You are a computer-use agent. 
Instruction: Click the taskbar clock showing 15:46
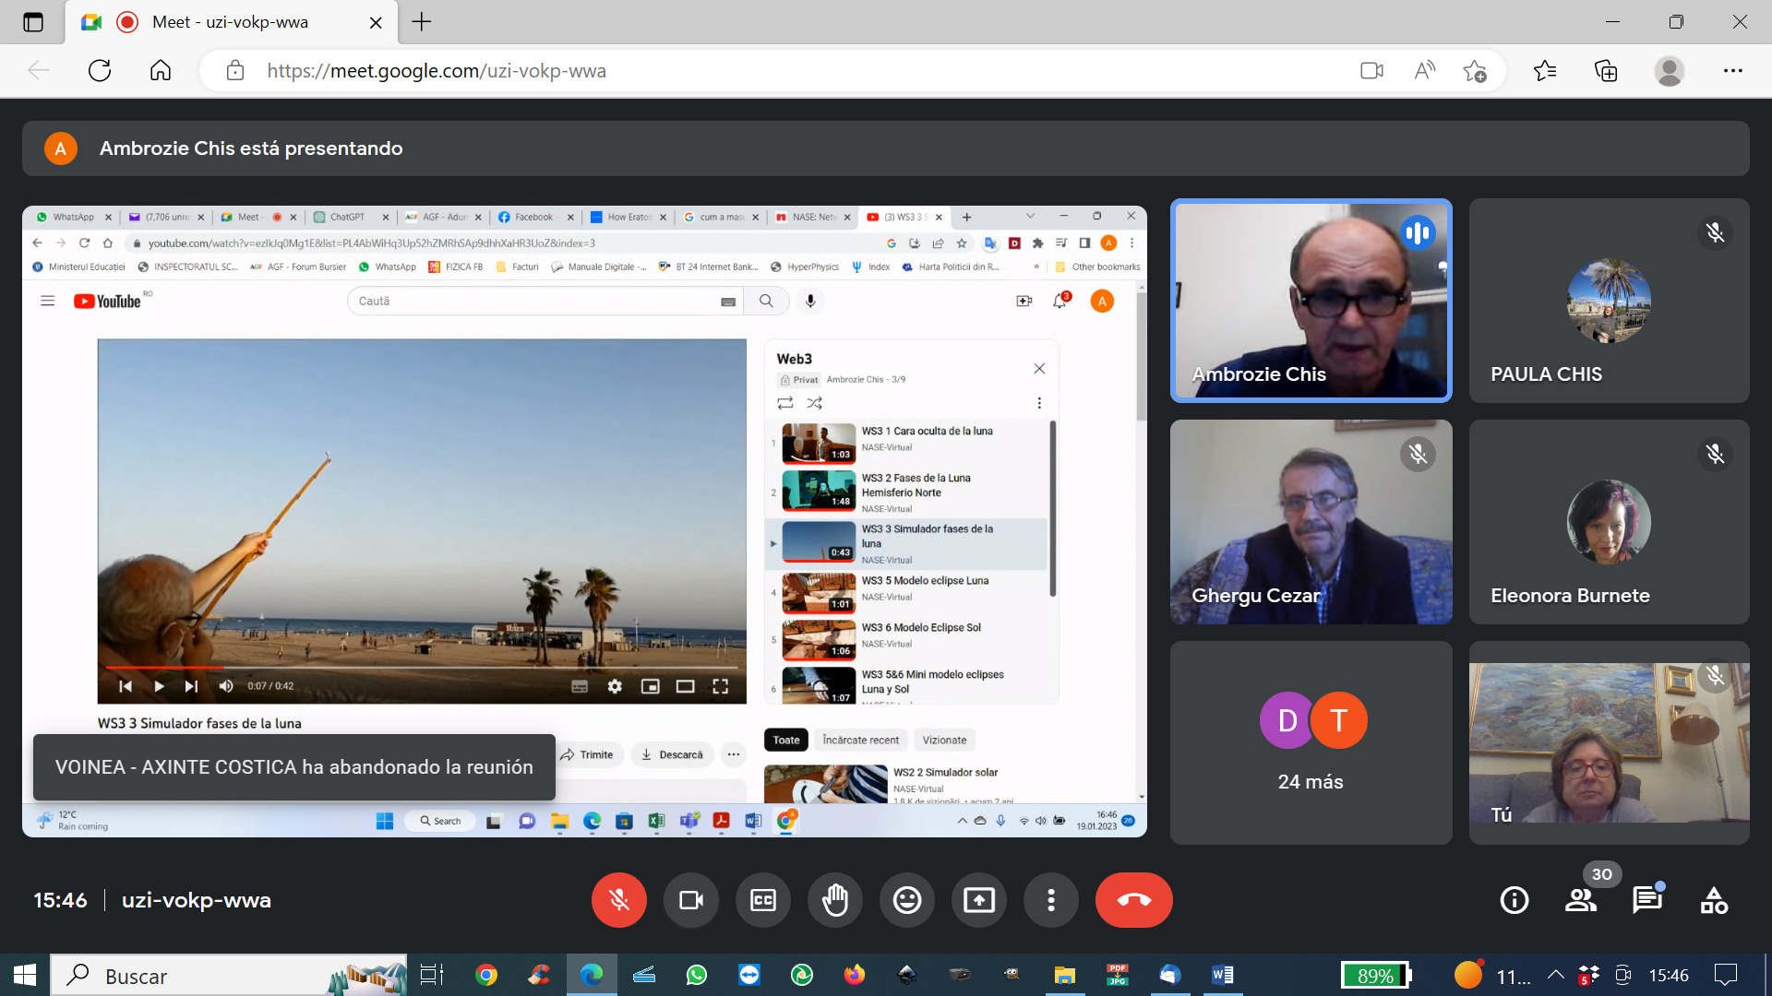[1669, 975]
